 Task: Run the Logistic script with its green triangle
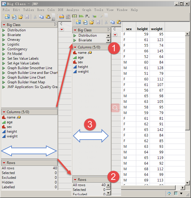pos(4,44)
